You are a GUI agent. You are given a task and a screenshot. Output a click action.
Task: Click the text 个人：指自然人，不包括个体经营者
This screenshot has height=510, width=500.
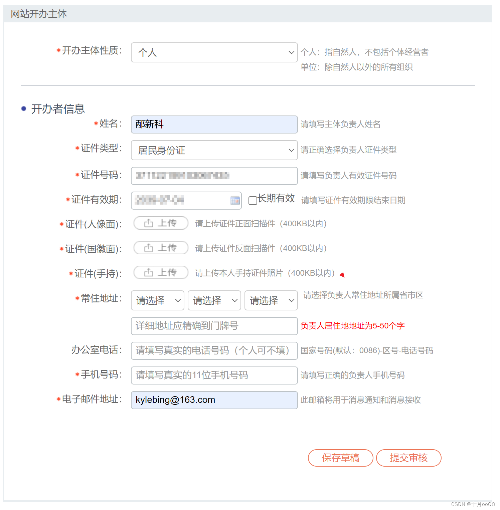point(364,52)
